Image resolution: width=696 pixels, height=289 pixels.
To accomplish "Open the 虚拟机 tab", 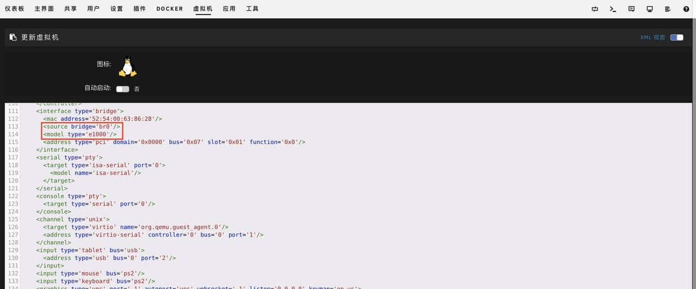I will (x=203, y=9).
